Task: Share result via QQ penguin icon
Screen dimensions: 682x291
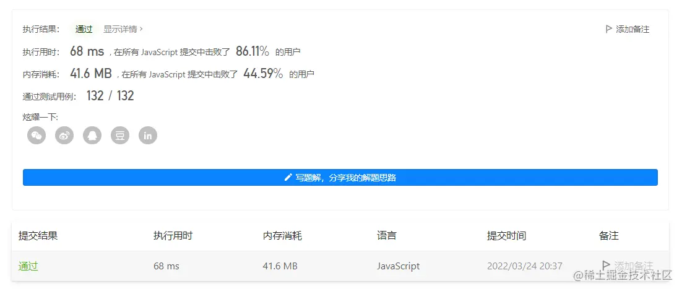Action: 92,135
